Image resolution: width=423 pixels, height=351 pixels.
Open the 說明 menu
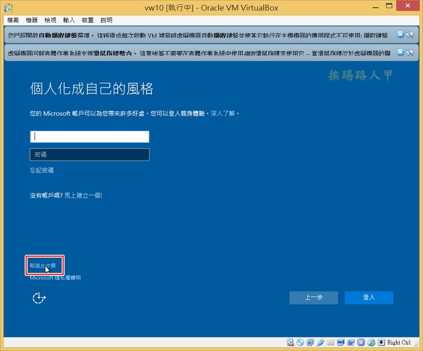106,20
